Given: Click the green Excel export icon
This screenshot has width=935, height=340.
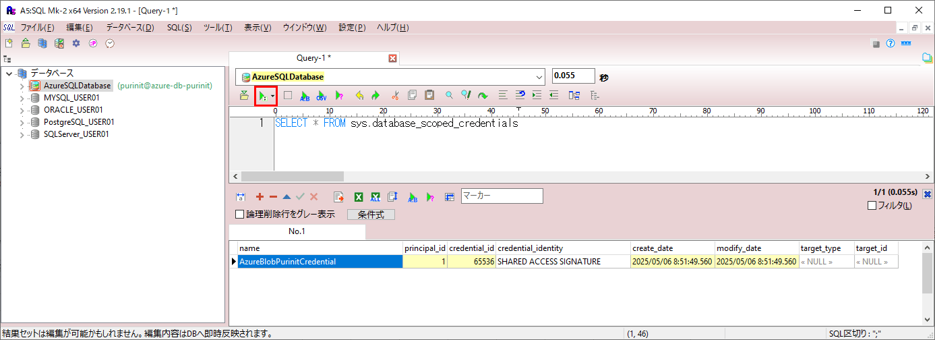Looking at the screenshot, I should pyautogui.click(x=359, y=197).
